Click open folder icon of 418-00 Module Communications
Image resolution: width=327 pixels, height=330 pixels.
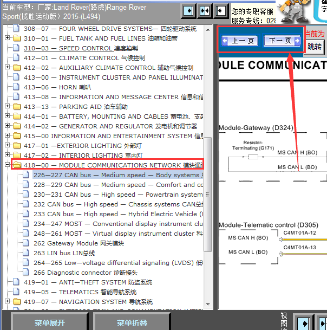click(17, 165)
